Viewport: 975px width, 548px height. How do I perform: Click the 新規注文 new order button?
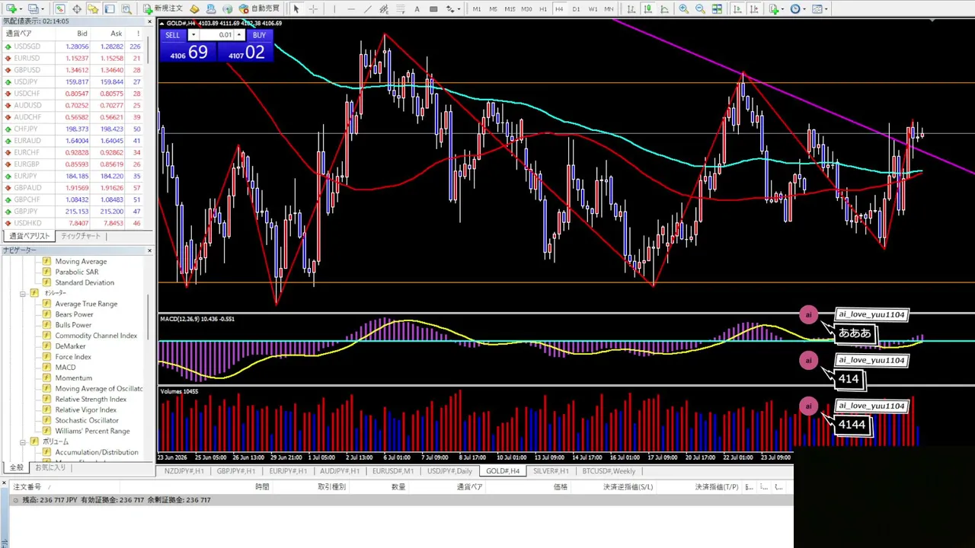162,9
